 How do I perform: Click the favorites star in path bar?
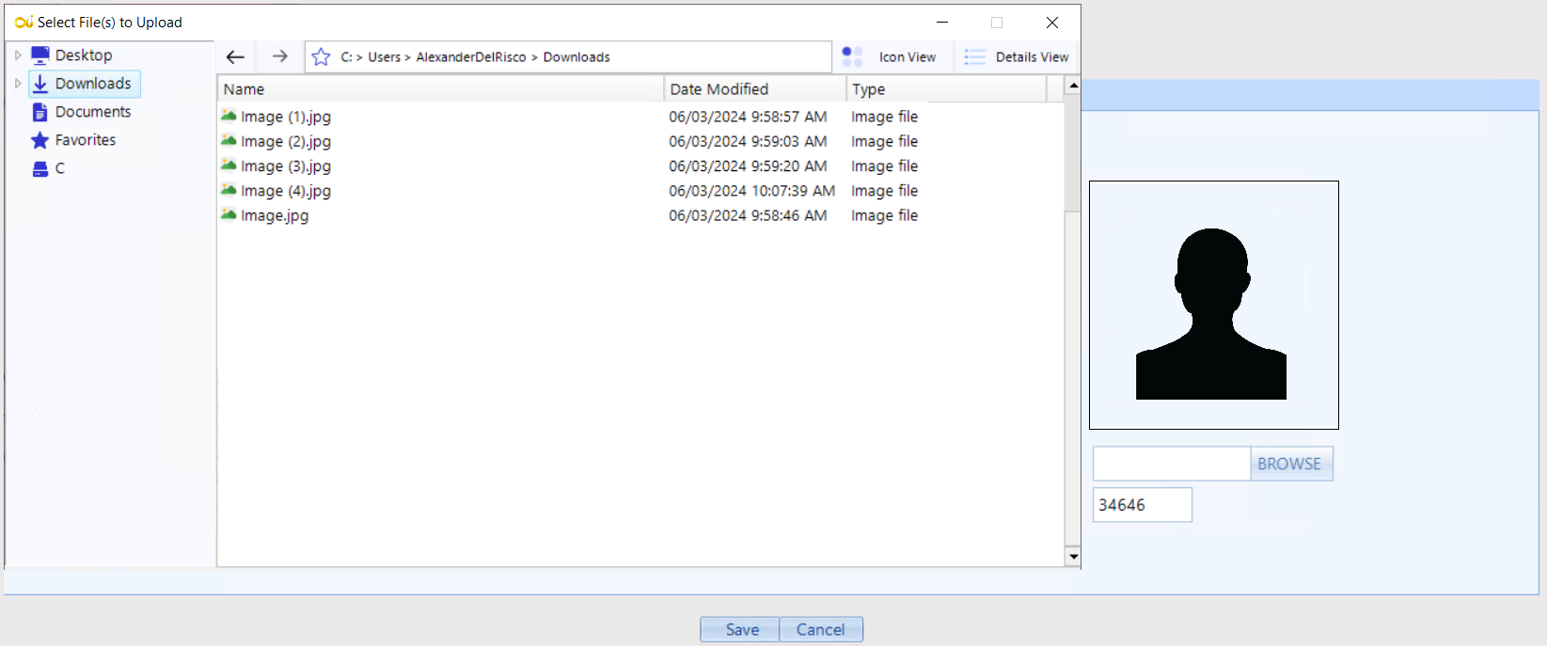click(x=321, y=57)
